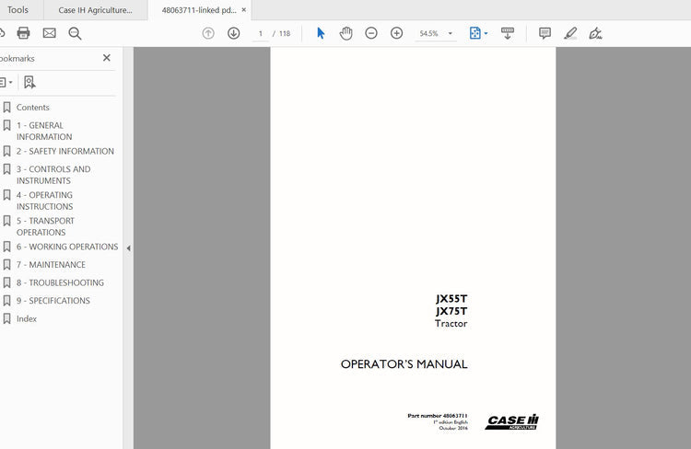Close the 48063711-linked pdf tab
Image resolution: width=691 pixels, height=449 pixels.
pyautogui.click(x=244, y=10)
